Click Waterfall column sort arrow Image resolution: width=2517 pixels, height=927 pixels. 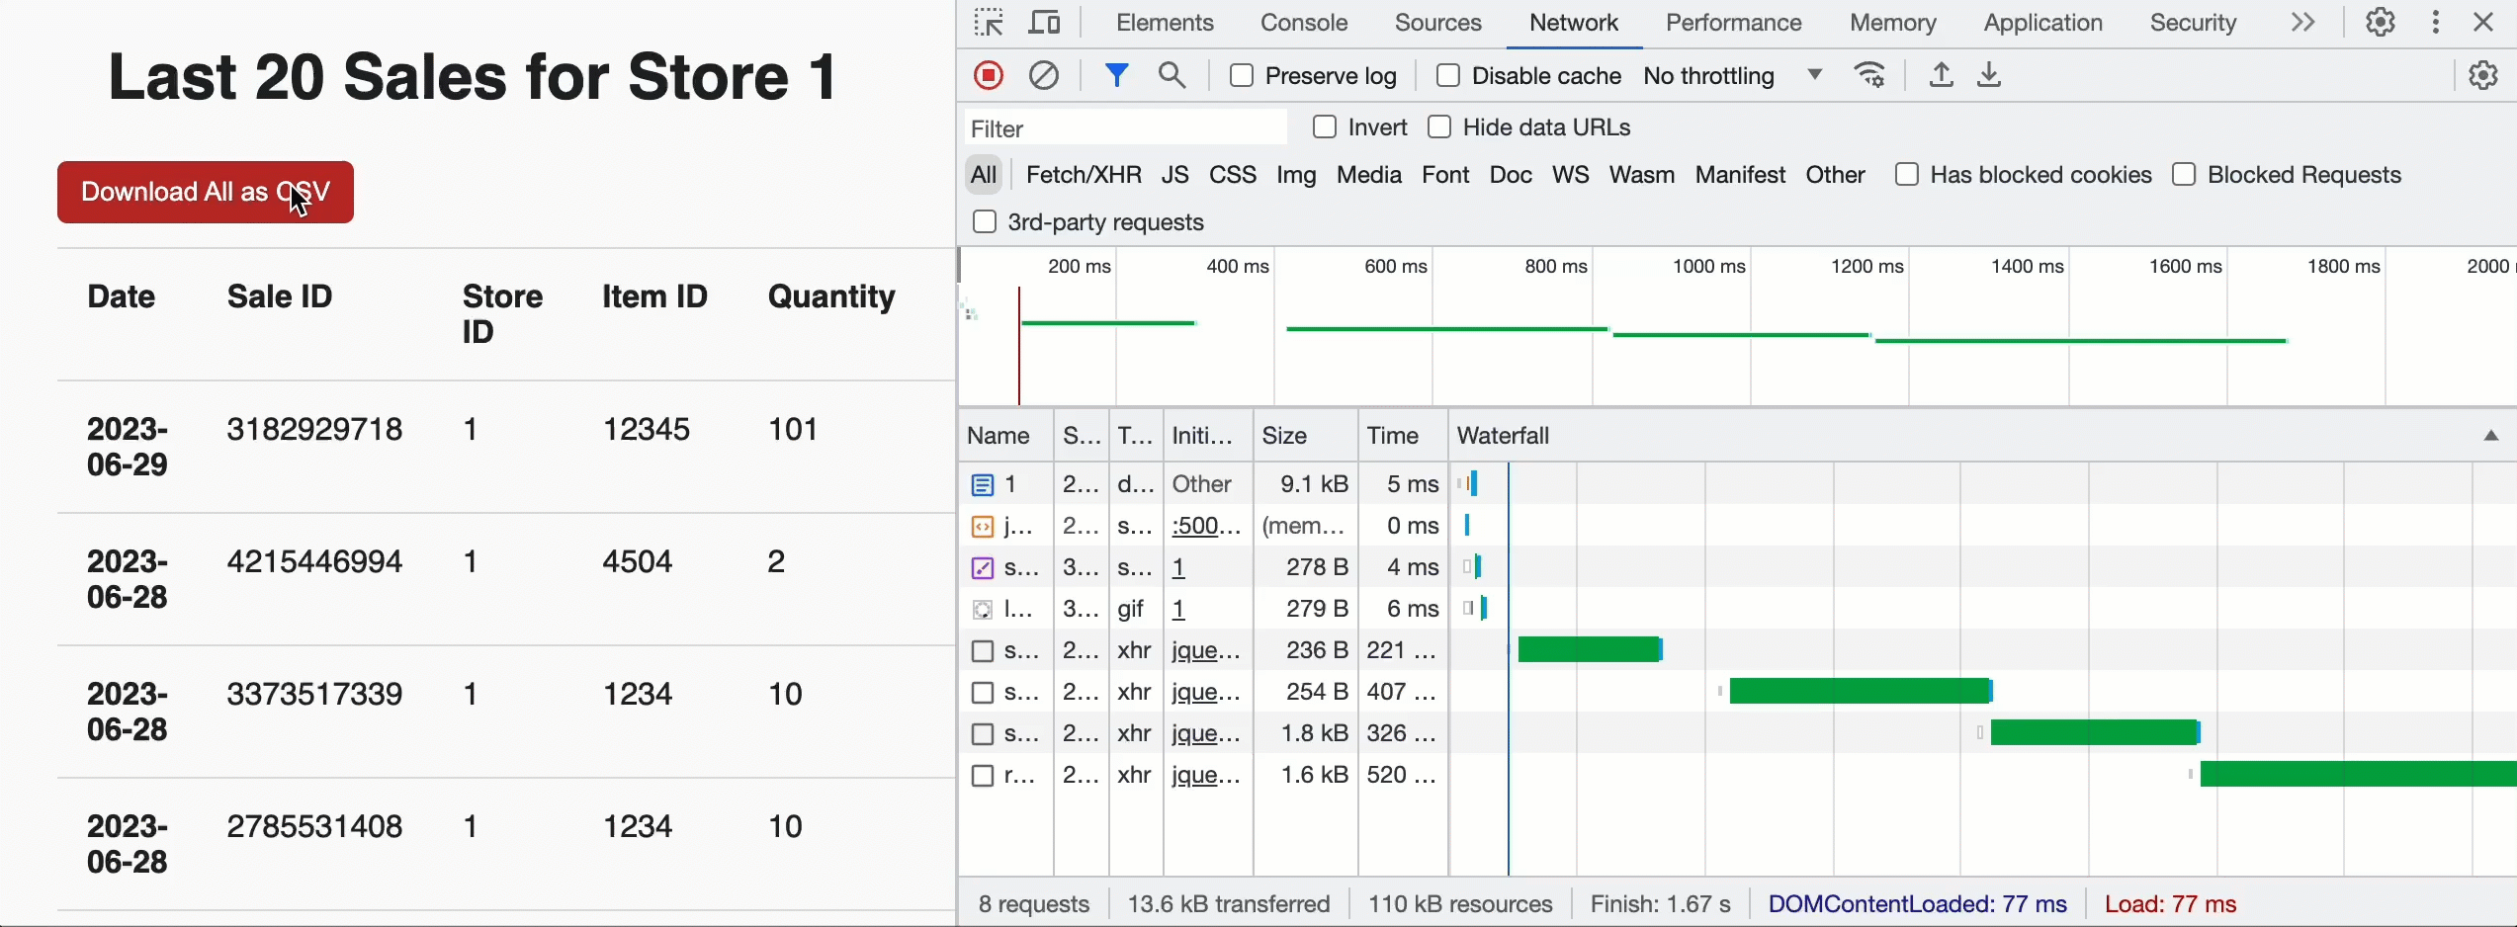tap(2490, 436)
